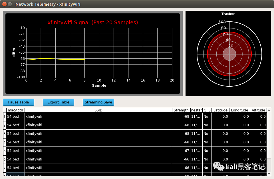Screen dimensions: 274x179
Task: Click the timestamp column header
Action: (x=196, y=110)
